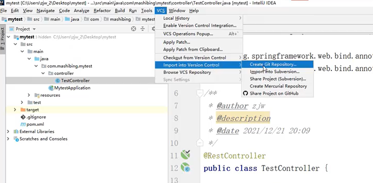Choose Share Project (Subversion)
Viewport: 373px width, 183px height.
277,79
